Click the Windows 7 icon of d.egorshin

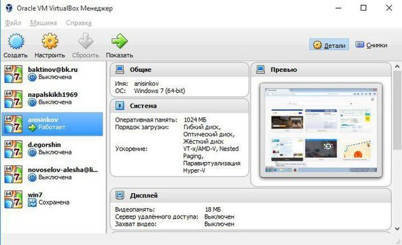click(13, 149)
